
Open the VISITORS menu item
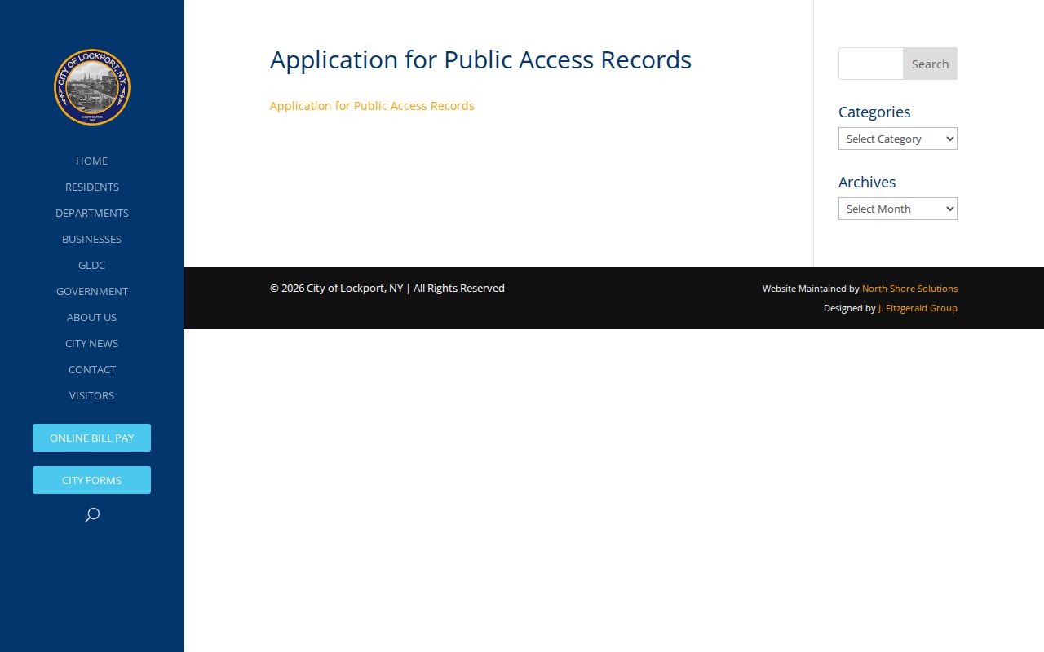[x=92, y=395]
